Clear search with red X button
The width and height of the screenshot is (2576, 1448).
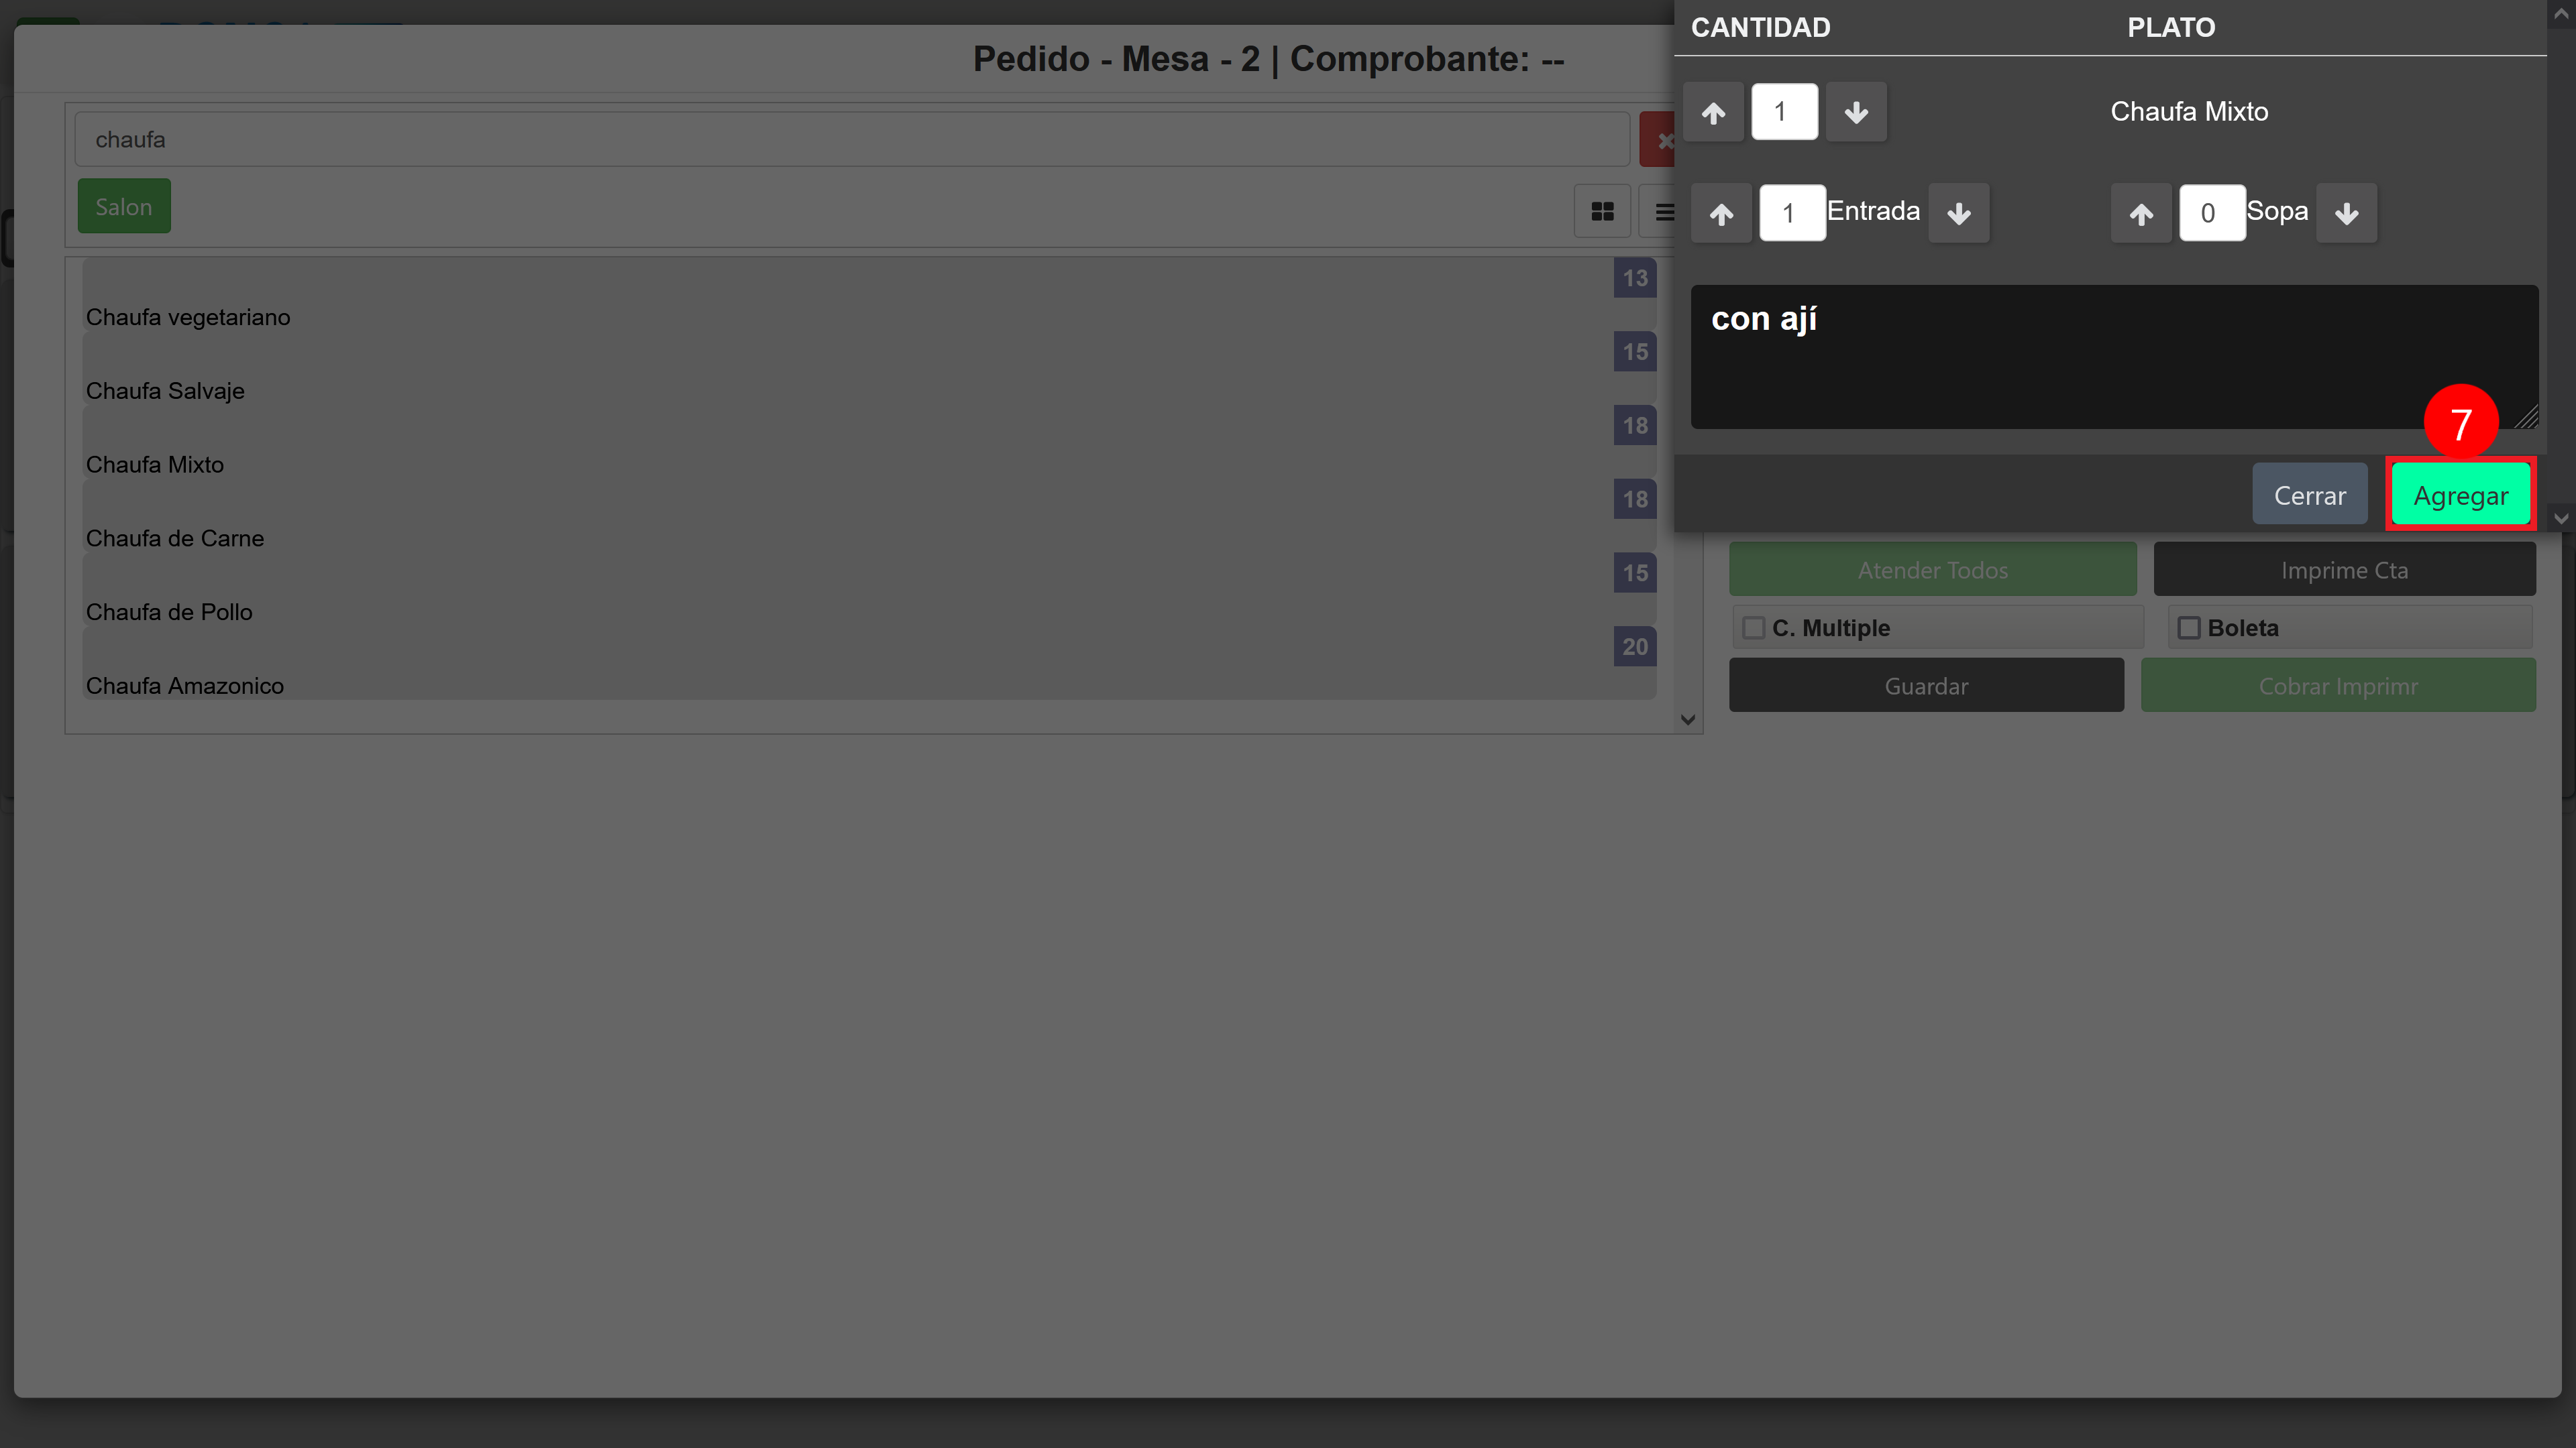1660,140
